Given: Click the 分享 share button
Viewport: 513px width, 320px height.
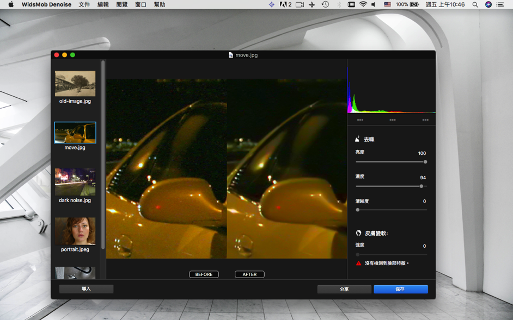Looking at the screenshot, I should coord(344,290).
